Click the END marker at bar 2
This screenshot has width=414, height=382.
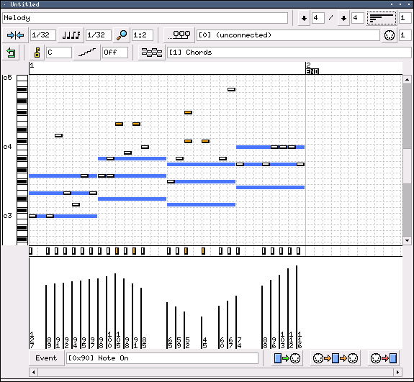pos(312,71)
